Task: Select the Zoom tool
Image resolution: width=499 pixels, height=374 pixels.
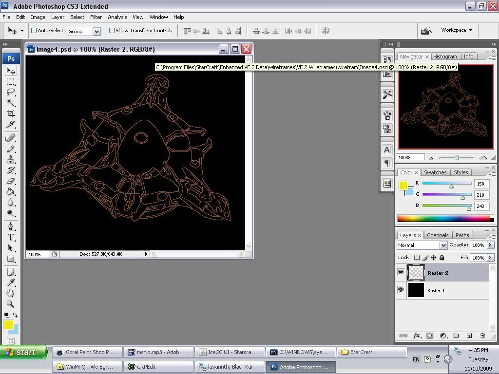Action: [11, 304]
